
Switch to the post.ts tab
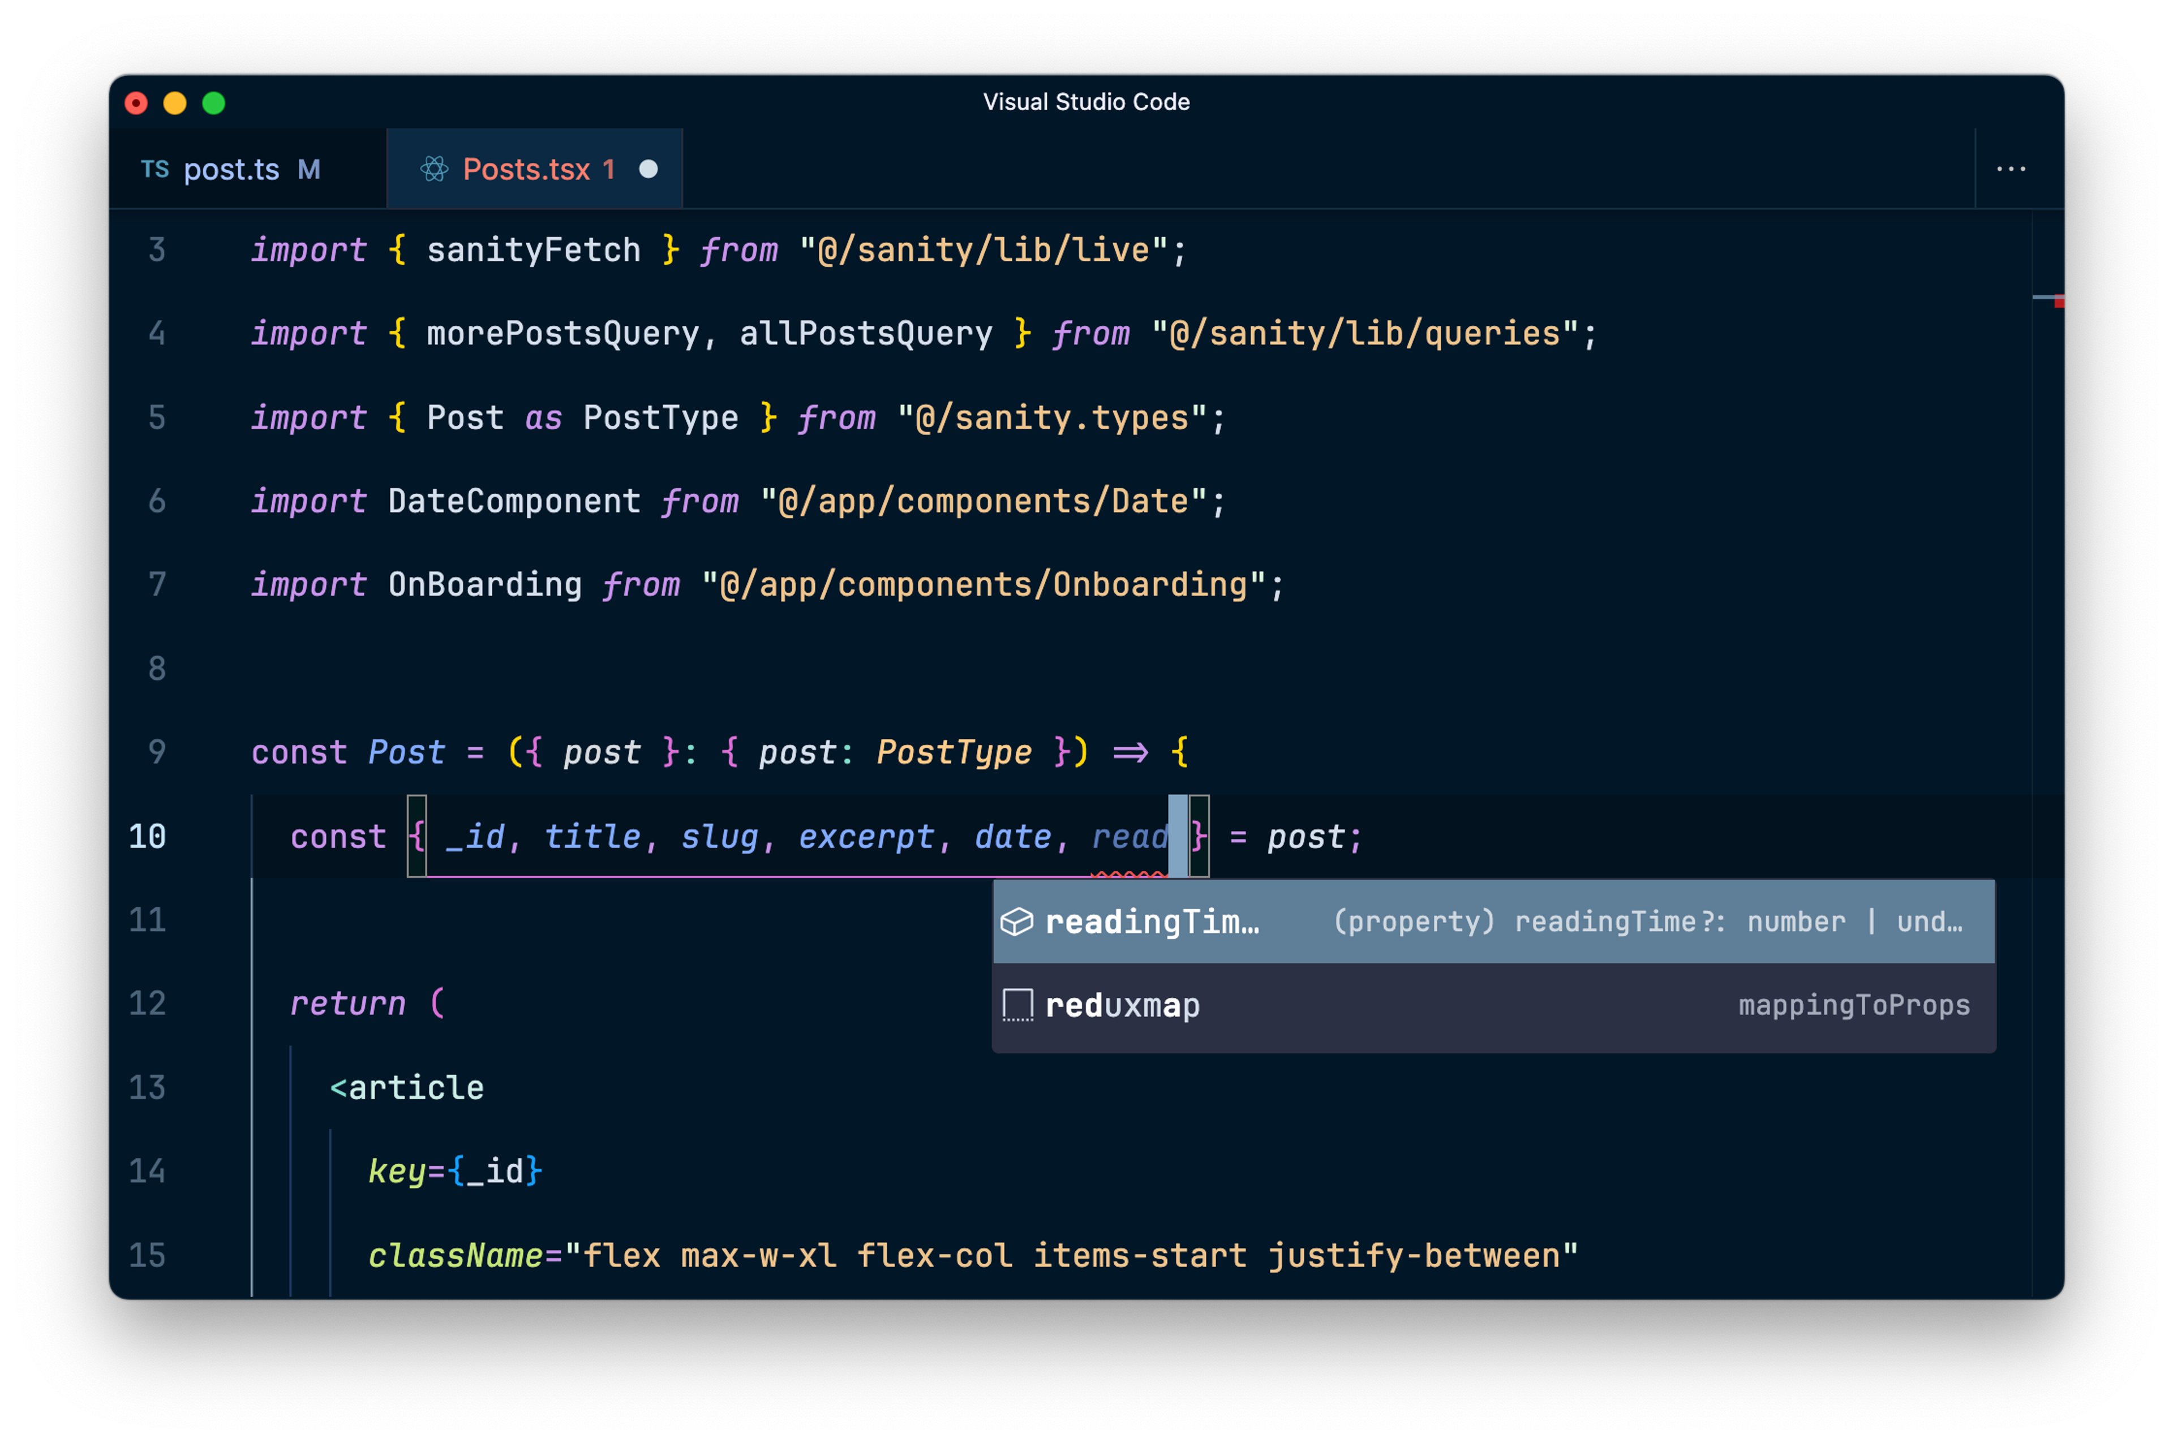231,169
